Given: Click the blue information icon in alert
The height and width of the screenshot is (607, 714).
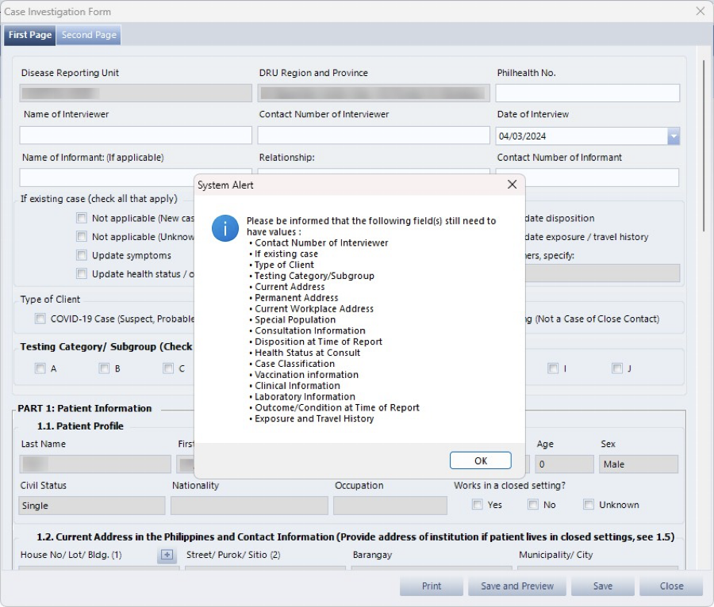Looking at the screenshot, I should (225, 229).
